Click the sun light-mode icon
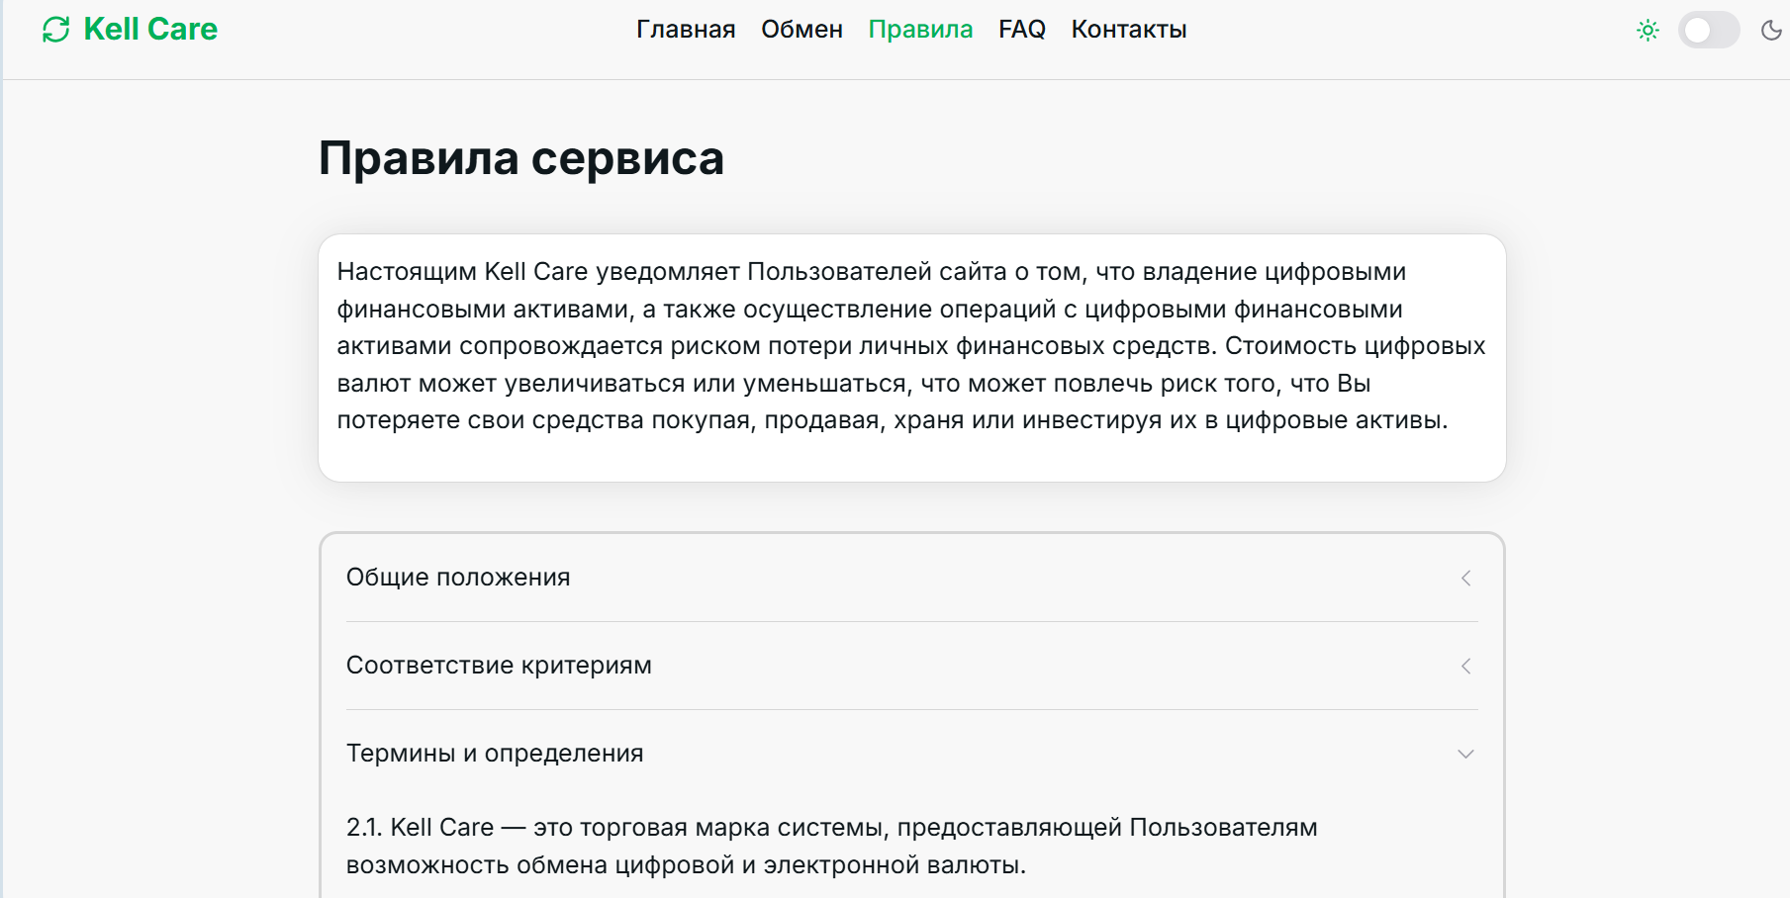This screenshot has width=1790, height=898. (1648, 30)
